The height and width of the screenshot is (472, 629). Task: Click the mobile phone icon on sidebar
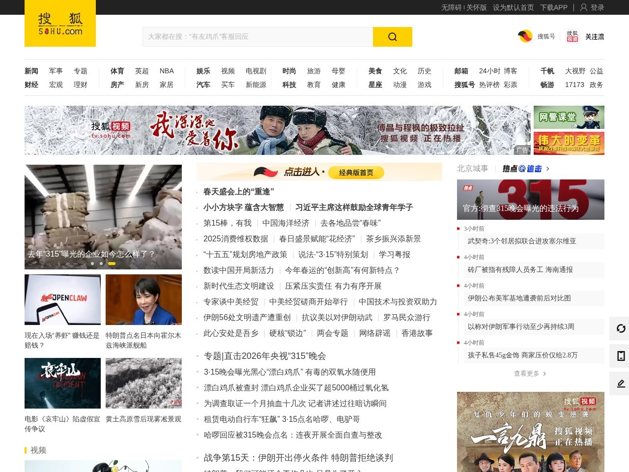pyautogui.click(x=621, y=356)
